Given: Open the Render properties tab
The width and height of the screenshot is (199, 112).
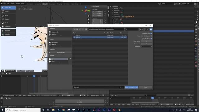Looking at the screenshot, I should pyautogui.click(x=196, y=30).
